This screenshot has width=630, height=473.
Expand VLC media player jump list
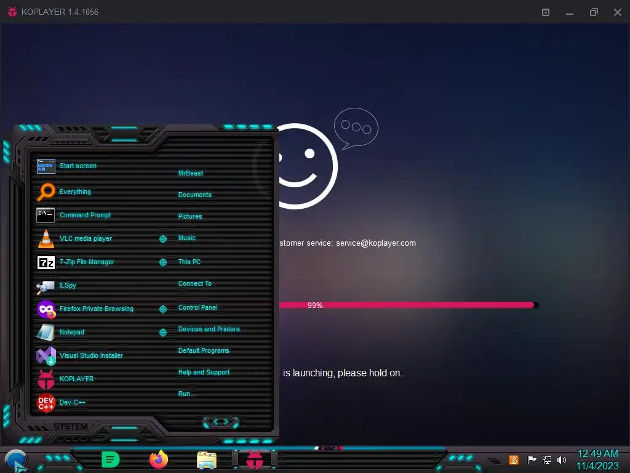click(162, 239)
